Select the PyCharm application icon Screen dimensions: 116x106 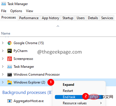point(10,51)
